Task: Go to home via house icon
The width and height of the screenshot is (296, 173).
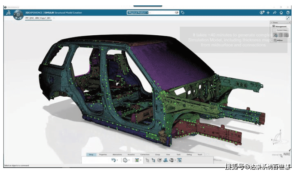Action: pos(281,13)
